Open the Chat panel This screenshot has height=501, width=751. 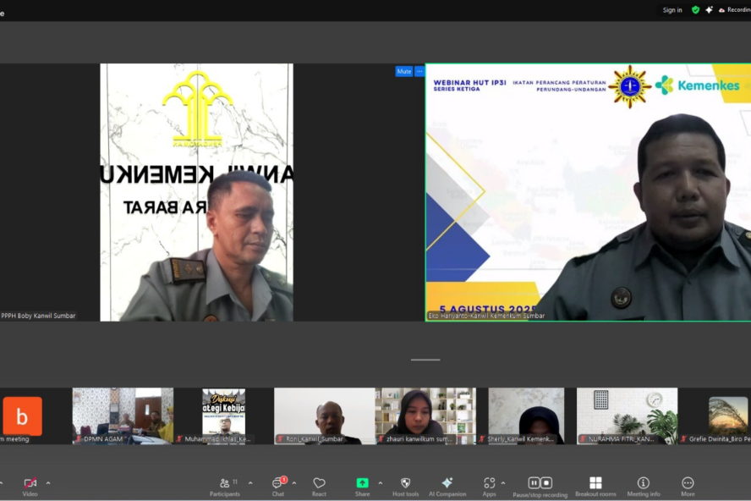click(278, 486)
